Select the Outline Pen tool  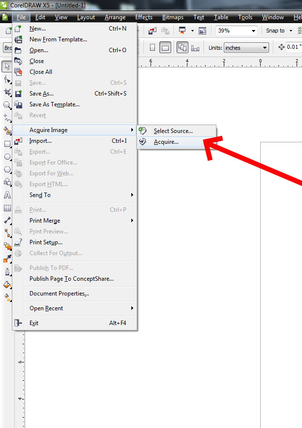pos(7,271)
